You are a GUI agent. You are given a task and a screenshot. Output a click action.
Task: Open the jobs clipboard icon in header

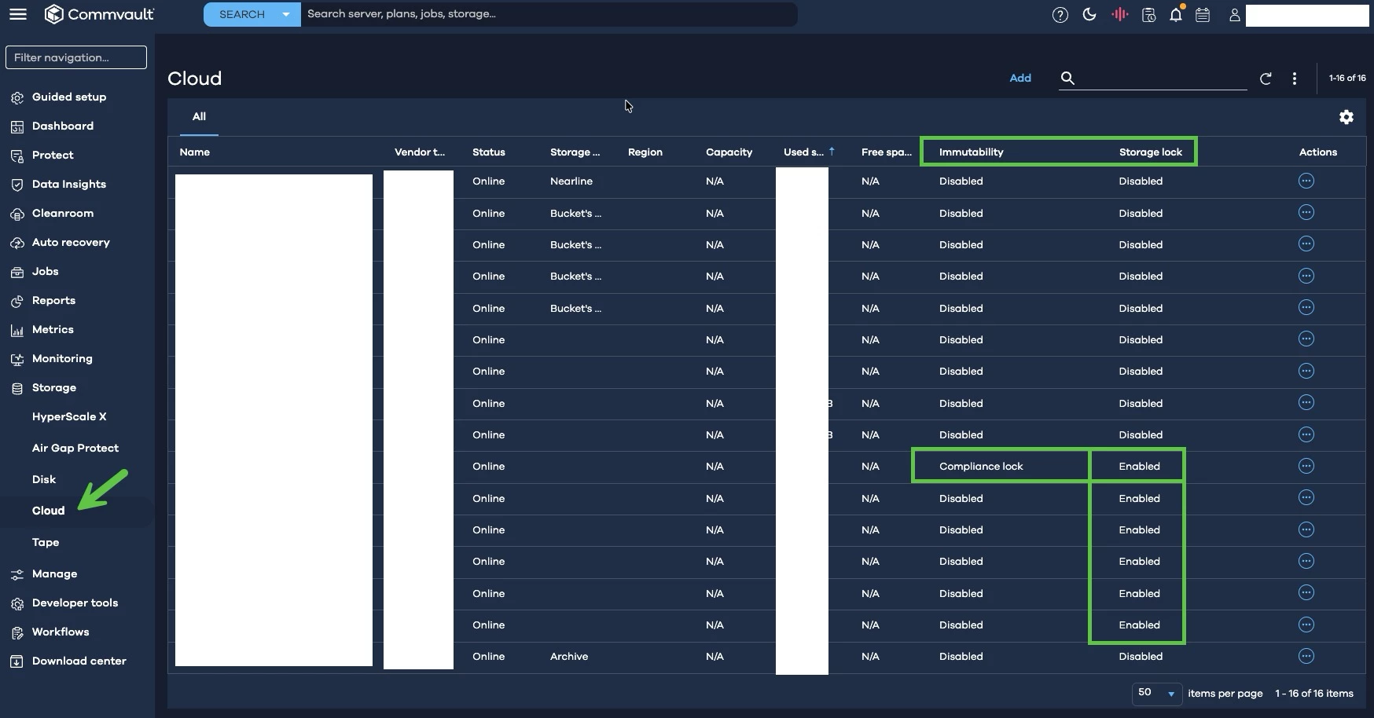point(1148,15)
